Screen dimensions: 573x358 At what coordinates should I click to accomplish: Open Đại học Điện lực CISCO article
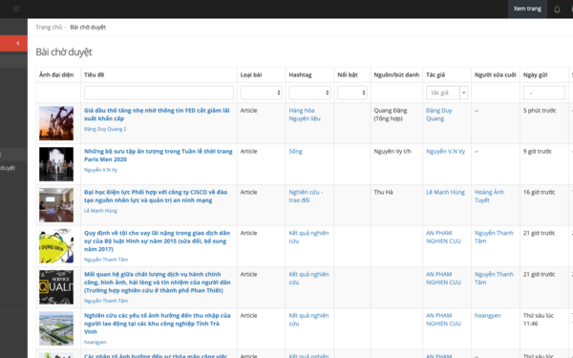[x=156, y=196]
